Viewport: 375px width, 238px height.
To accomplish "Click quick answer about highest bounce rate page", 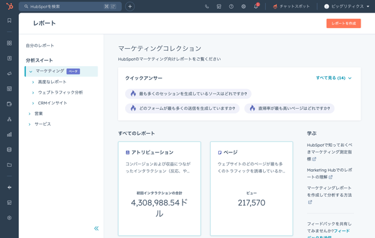I will (289, 109).
